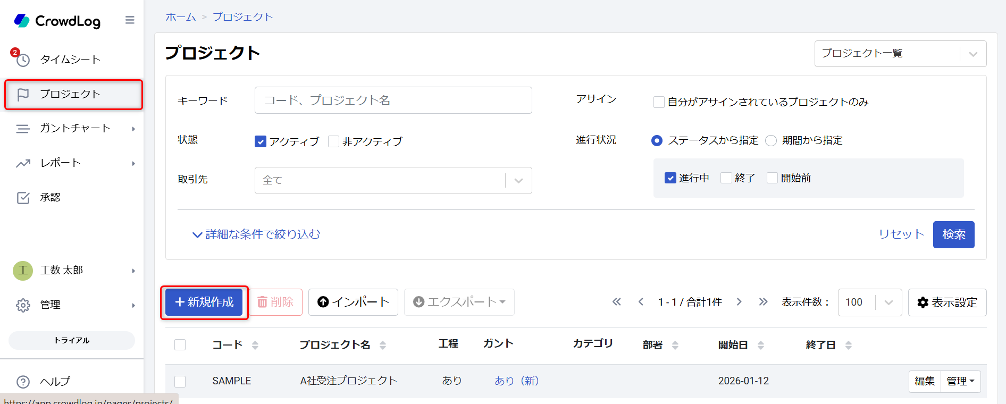Open the timesheet clock icon in sidebar
Screen dimensions: 1006x404
pos(23,60)
